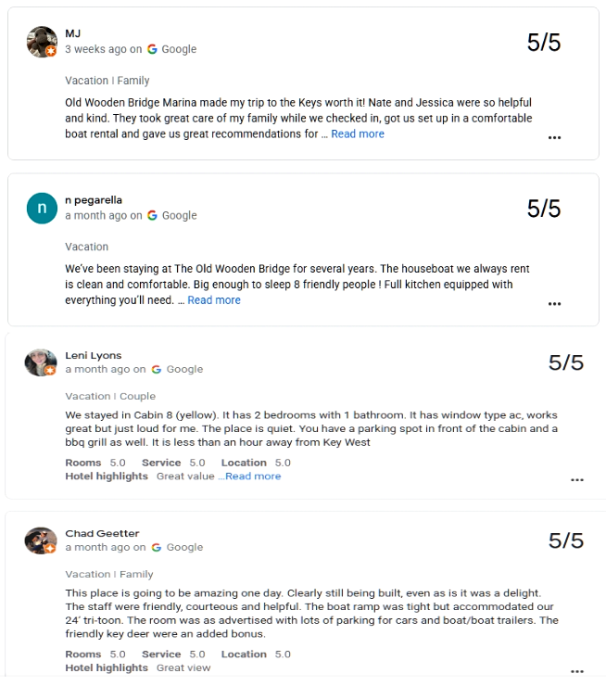
Task: Open three-dot menu on Chad Geetter's review
Action: tap(576, 671)
